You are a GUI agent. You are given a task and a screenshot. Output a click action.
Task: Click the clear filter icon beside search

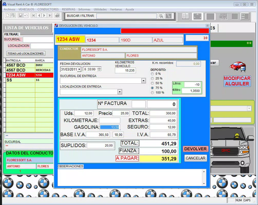pyautogui.click(x=169, y=16)
